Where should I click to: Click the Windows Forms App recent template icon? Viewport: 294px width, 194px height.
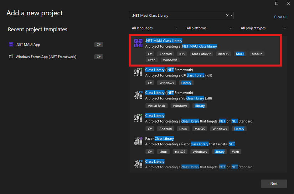click(11, 56)
